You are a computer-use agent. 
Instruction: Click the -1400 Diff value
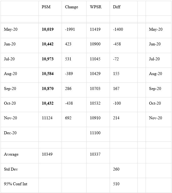coord(118,29)
